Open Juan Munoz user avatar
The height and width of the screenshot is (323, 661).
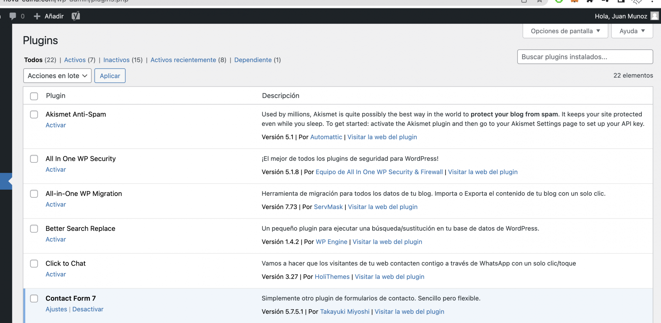click(x=655, y=16)
